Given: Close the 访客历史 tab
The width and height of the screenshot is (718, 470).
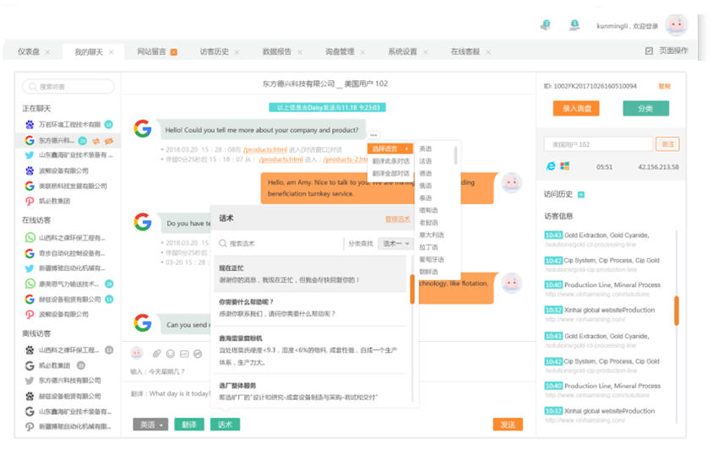Looking at the screenshot, I should point(237,52).
